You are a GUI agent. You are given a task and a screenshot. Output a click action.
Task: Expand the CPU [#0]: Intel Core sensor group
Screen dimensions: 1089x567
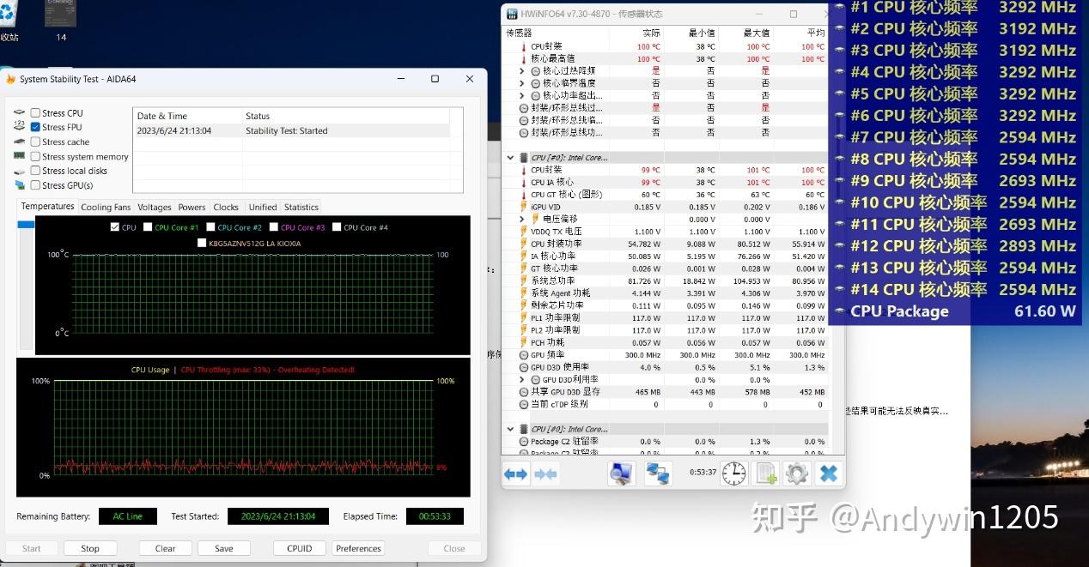(x=509, y=157)
